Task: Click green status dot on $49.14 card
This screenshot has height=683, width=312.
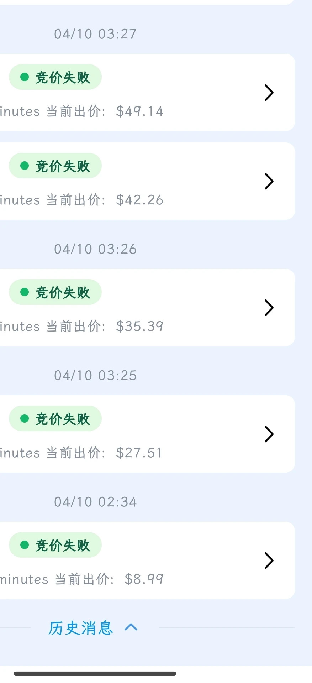Action: [25, 77]
